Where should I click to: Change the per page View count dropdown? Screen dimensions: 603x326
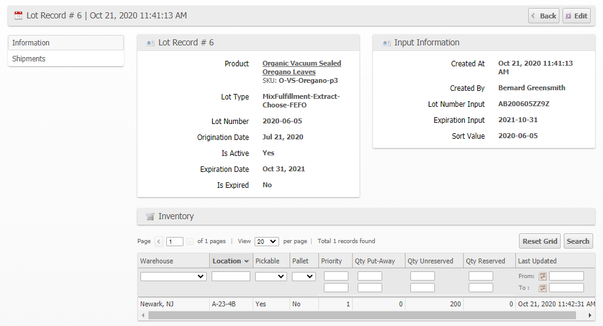(267, 241)
